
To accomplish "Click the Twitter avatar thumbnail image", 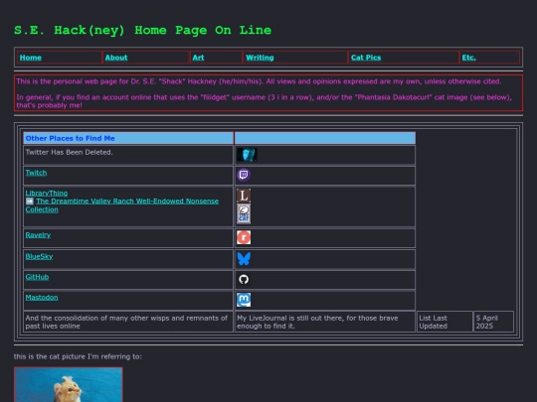I will 247,155.
